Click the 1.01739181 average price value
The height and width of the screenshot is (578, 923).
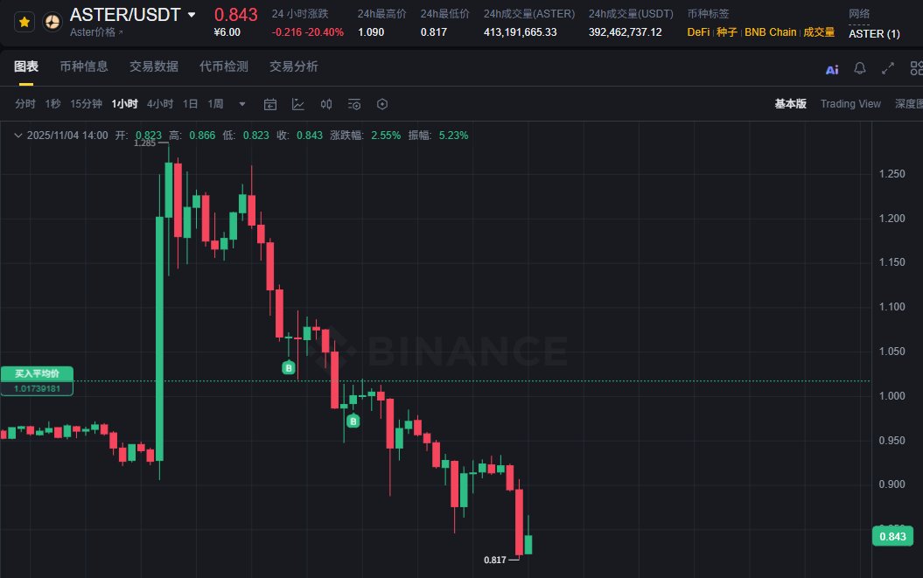37,388
